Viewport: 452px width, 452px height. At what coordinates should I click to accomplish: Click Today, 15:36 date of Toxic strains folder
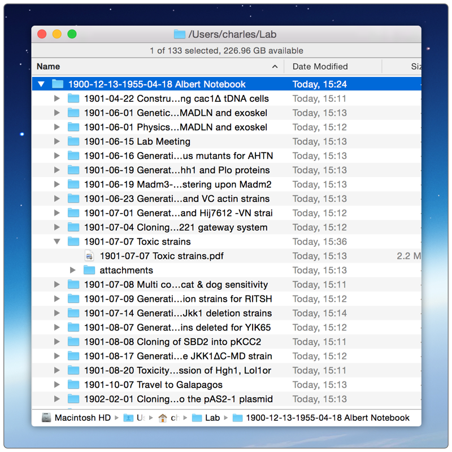[x=320, y=242]
